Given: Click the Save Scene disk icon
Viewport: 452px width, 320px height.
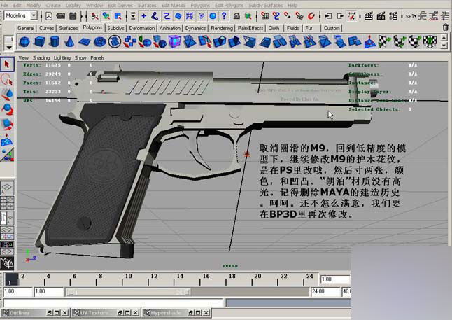Looking at the screenshot, I should (x=73, y=16).
